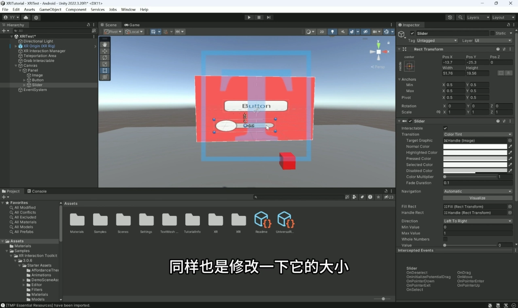Toggle the Interactable checkbox
The width and height of the screenshot is (518, 308).
coord(445,128)
